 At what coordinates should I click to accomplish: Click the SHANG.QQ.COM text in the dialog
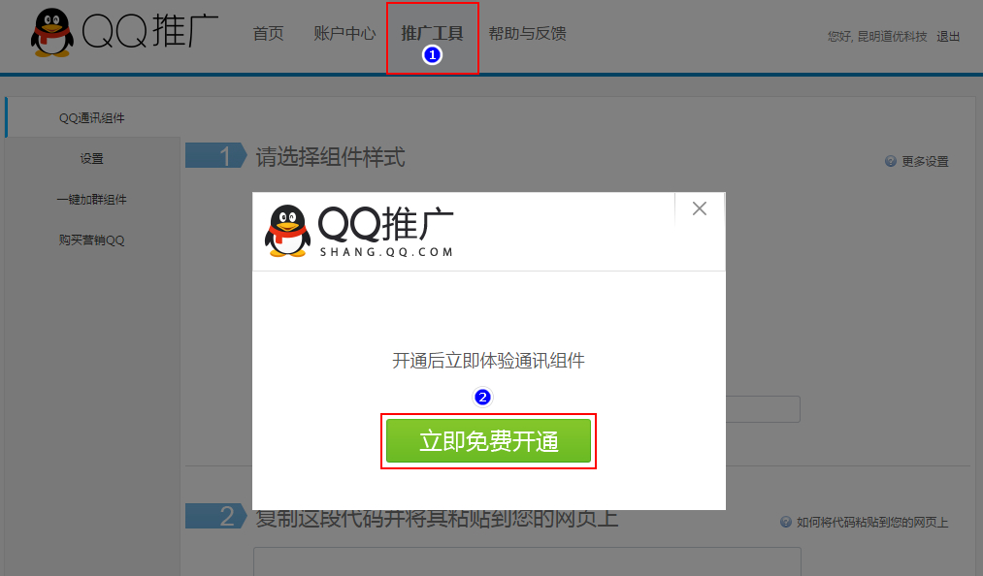pos(386,252)
